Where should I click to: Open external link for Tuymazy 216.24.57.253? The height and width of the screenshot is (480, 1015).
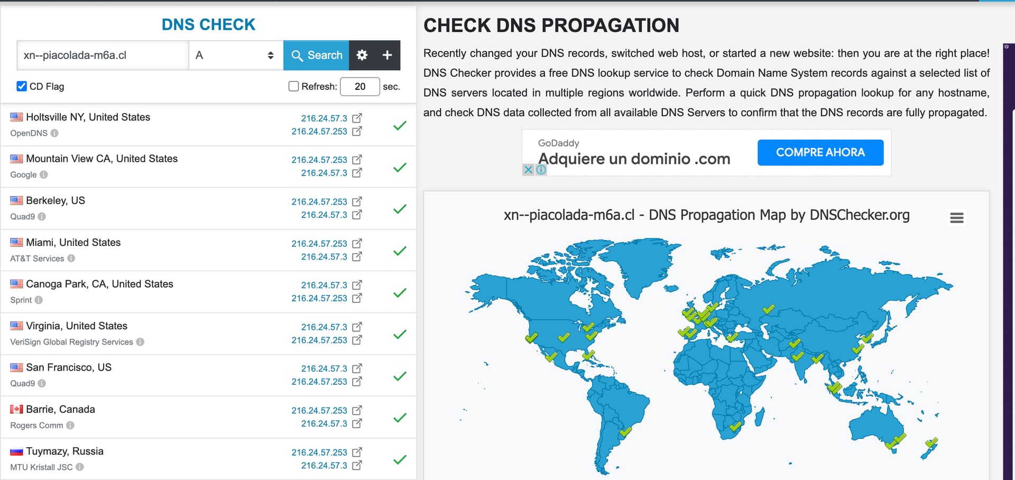(x=357, y=452)
